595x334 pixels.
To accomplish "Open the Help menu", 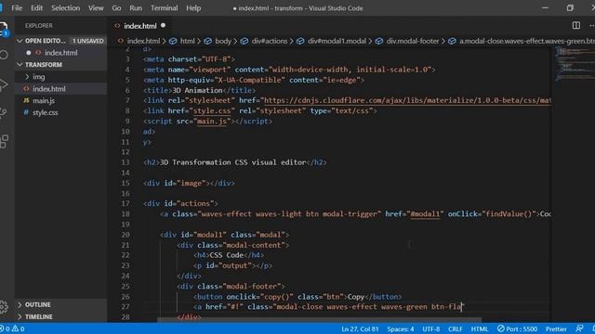I will (193, 8).
